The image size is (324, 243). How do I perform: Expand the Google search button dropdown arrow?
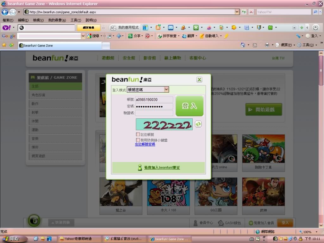101,36
